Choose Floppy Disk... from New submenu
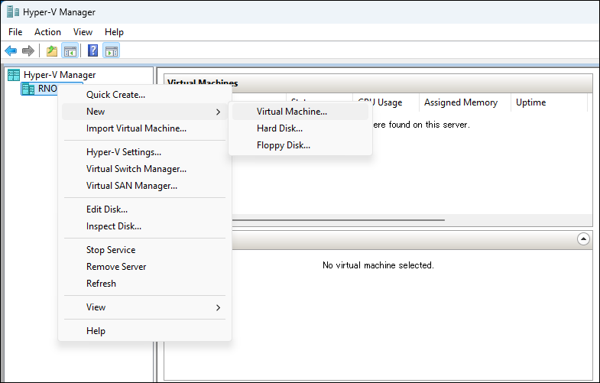Screen dimensions: 600x383 pos(300,145)
